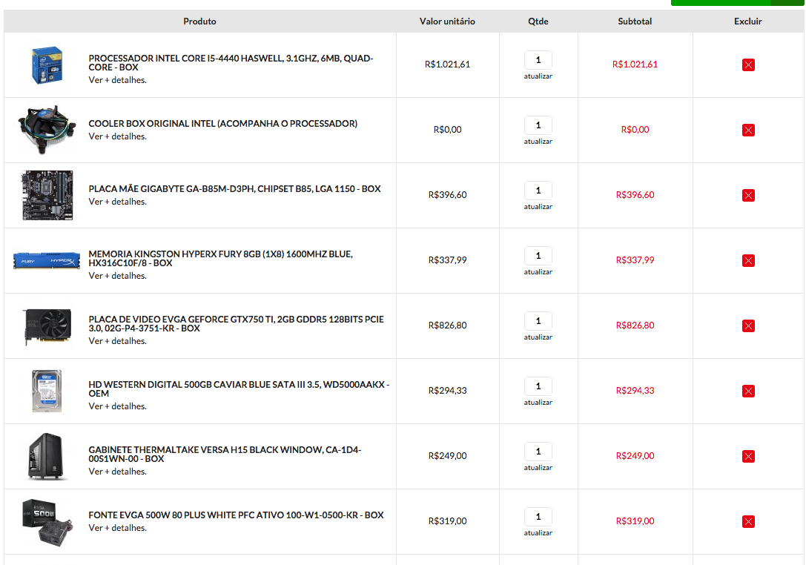806x565 pixels.
Task: Update quantity via atualizar on Kingston memory
Action: (x=538, y=272)
